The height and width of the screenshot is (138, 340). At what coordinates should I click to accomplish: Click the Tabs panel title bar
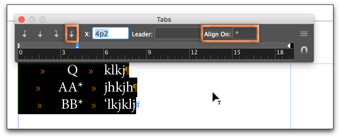(164, 19)
